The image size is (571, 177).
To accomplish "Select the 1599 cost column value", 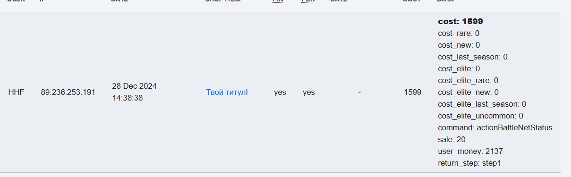I will coord(413,93).
